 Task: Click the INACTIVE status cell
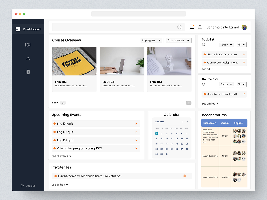(225, 177)
